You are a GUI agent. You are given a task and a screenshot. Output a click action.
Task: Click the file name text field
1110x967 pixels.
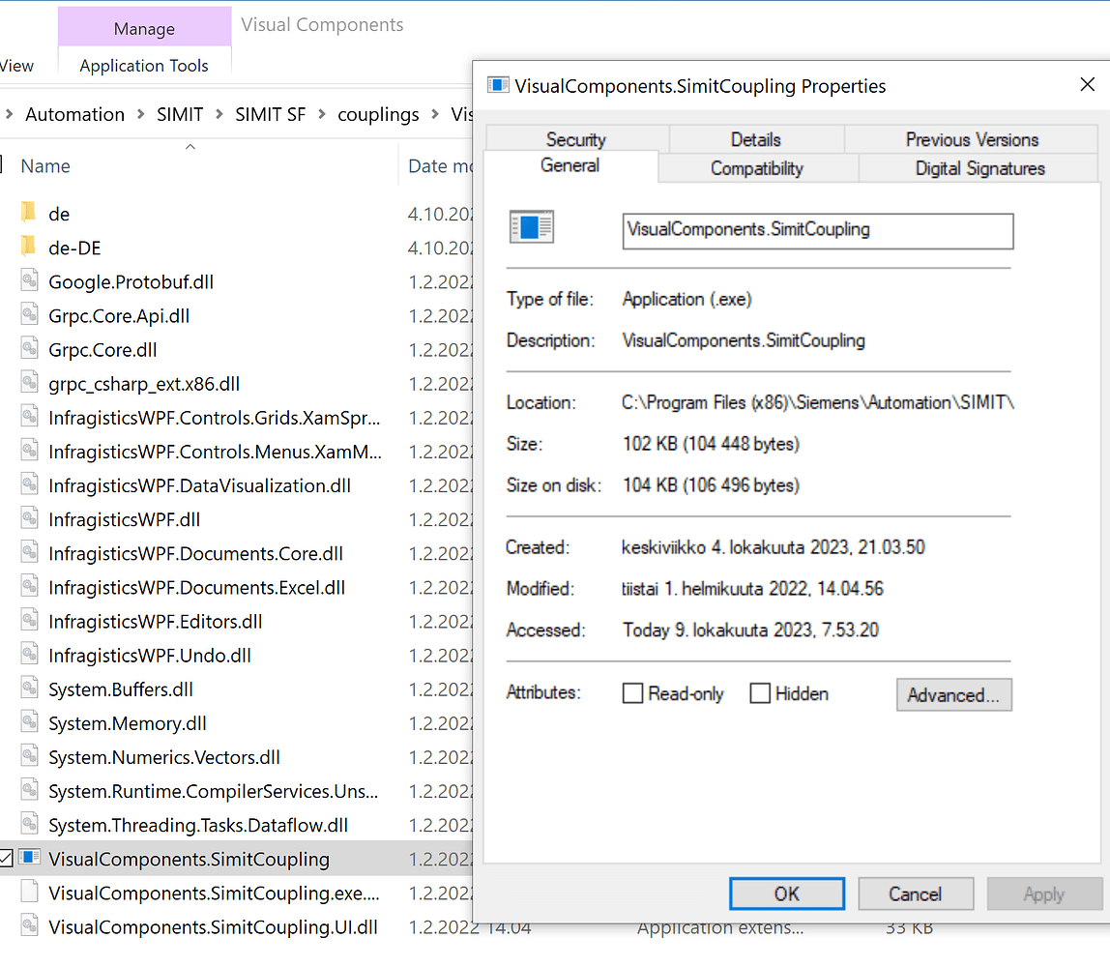(817, 231)
